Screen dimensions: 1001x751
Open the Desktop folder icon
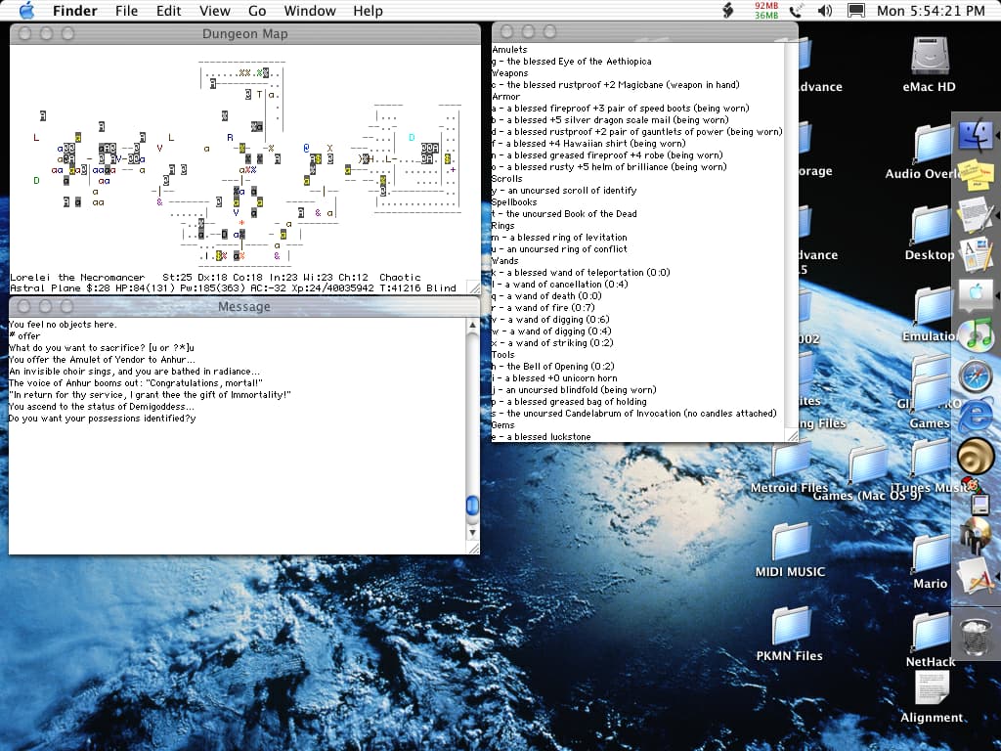(x=932, y=225)
